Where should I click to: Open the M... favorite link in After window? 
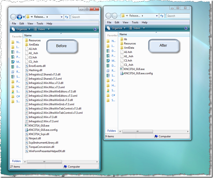point(111,61)
